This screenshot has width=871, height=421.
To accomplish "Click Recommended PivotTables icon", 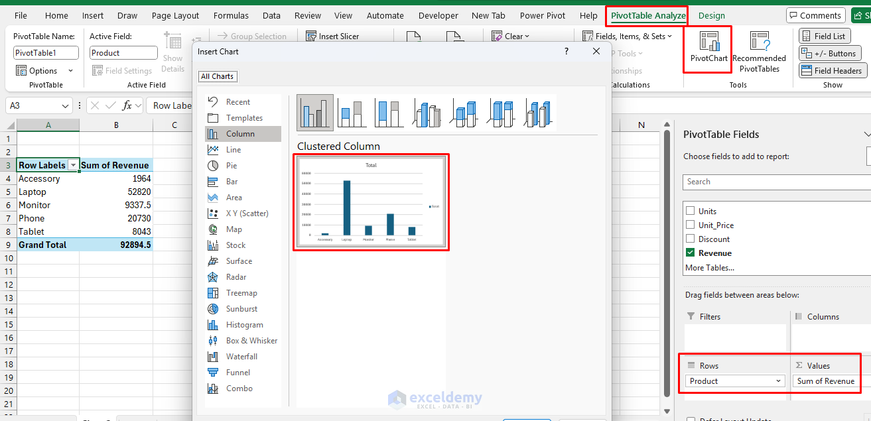I will [759, 50].
